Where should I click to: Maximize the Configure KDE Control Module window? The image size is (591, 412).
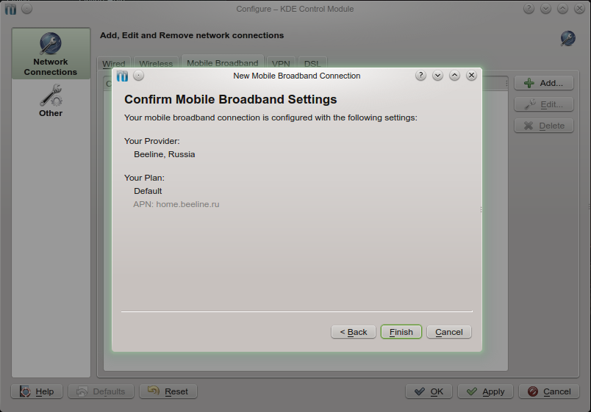(x=563, y=9)
